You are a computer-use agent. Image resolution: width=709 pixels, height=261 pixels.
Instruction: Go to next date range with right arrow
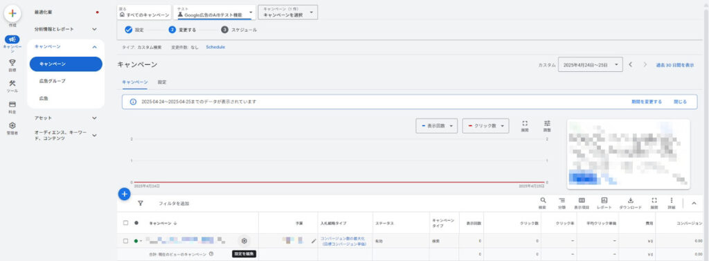(645, 64)
